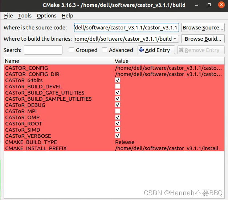Select the CMAKE_INSTALL_PREFIX entry name

[x=36, y=148]
